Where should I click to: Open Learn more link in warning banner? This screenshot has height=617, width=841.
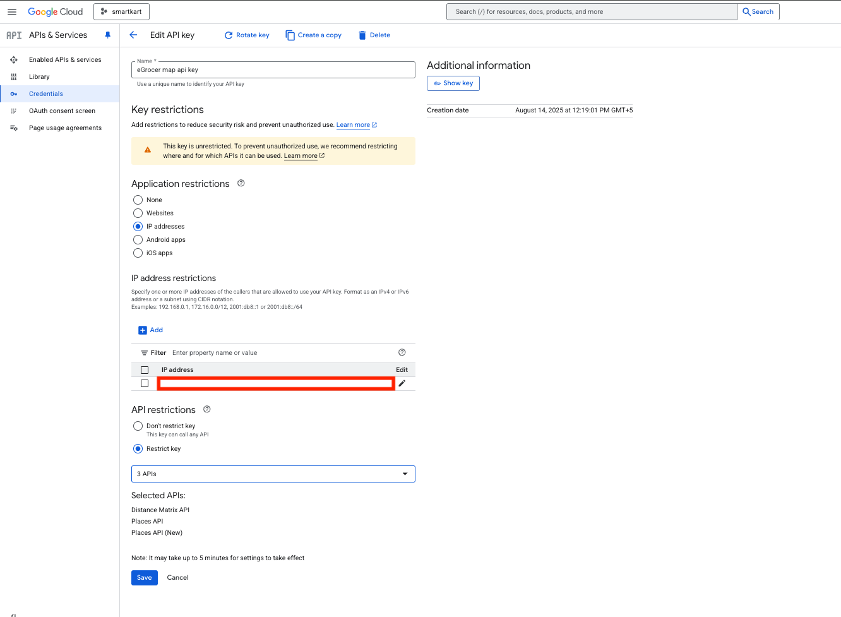point(304,156)
